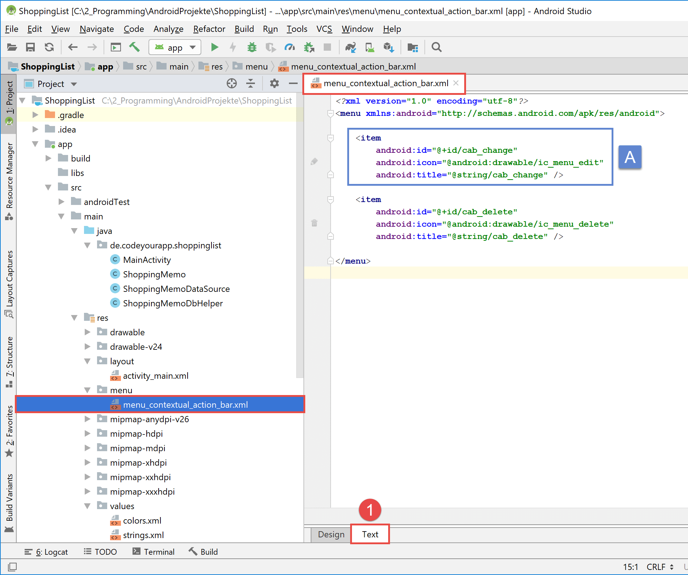Open the File menu
This screenshot has height=575, width=688.
(x=12, y=29)
